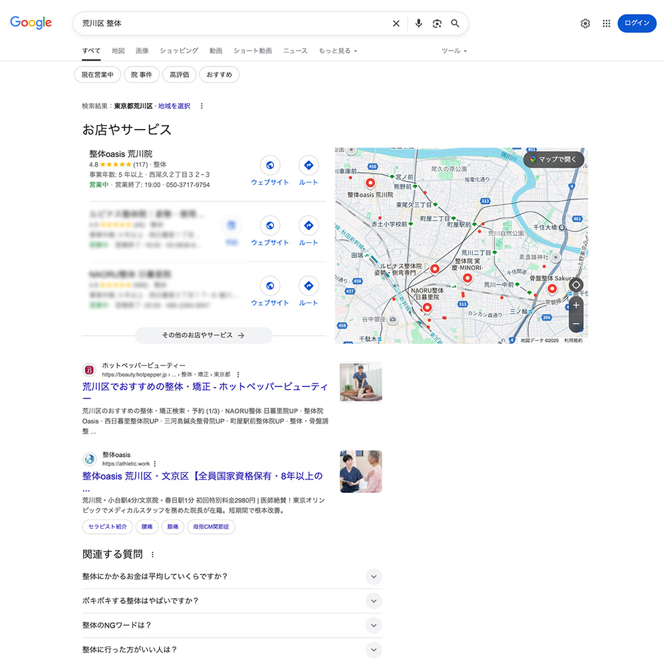The image size is (665, 665).
Task: Zoom out on the map
Action: pyautogui.click(x=576, y=324)
